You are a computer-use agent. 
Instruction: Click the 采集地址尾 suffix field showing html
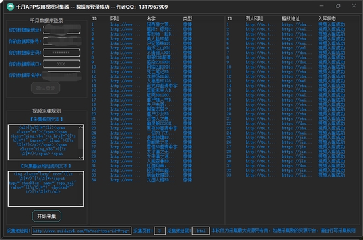201,231
